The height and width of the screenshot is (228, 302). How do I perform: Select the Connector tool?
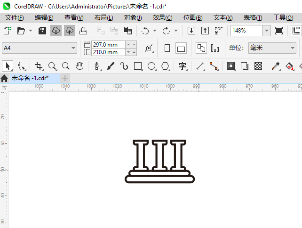[214, 66]
